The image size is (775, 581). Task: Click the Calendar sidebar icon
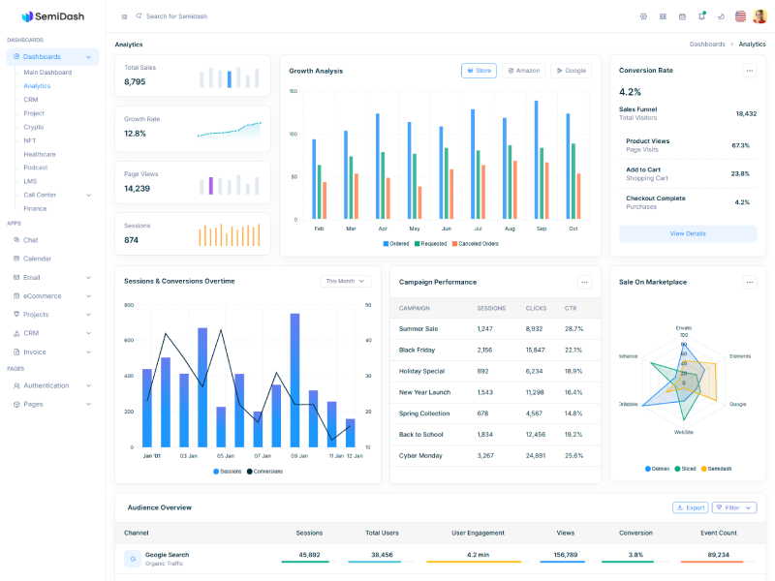tap(16, 259)
